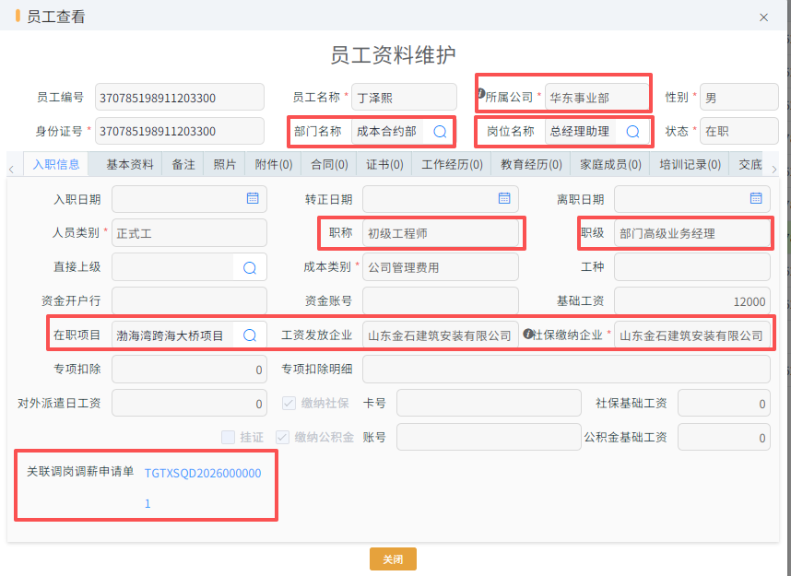This screenshot has width=791, height=576.
Task: Open the 工作经历(0) tab
Action: 452,164
